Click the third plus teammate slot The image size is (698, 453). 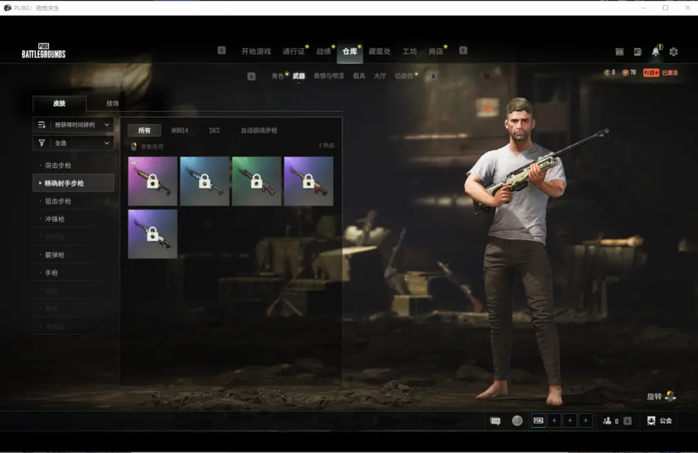pos(586,421)
